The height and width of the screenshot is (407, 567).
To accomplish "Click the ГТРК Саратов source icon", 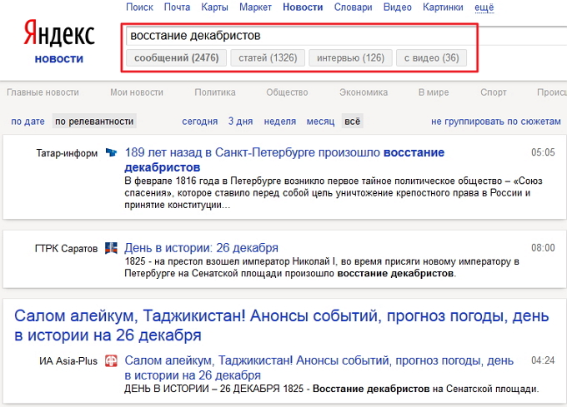I will (111, 248).
